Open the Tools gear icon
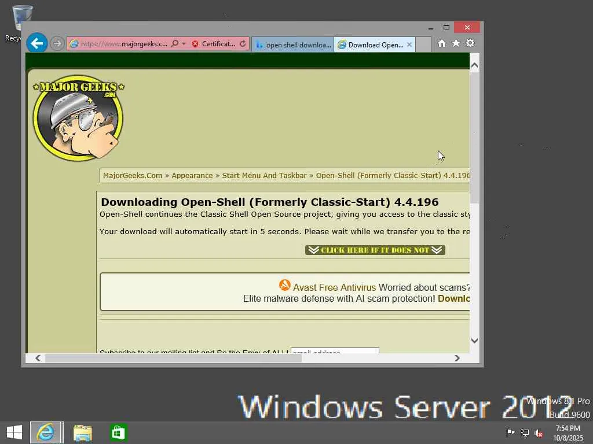Screen dimensions: 593x444 [x=470, y=43]
